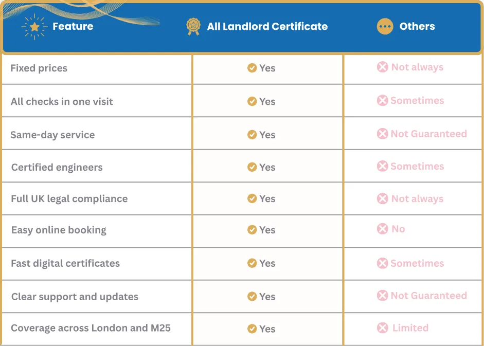This screenshot has height=346, width=484.
Task: Click the checkmark in Easy online booking row
Action: [252, 230]
